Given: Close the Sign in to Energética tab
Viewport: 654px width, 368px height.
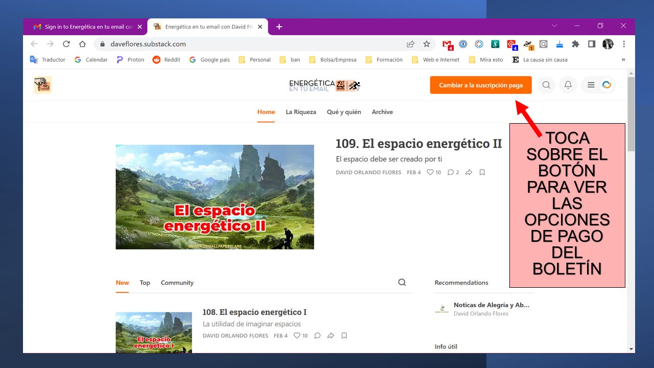Looking at the screenshot, I should [x=139, y=27].
